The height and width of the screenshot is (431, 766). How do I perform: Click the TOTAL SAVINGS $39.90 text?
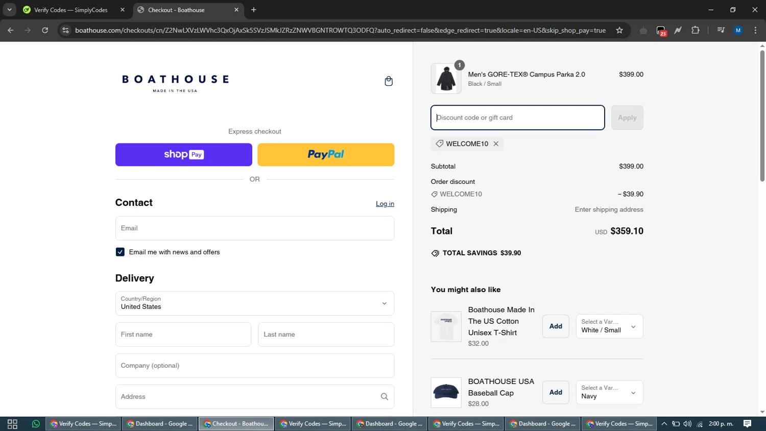pos(482,253)
